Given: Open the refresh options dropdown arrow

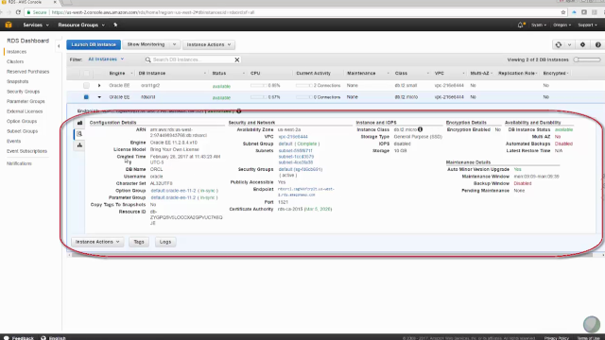Looking at the screenshot, I should coord(569,44).
